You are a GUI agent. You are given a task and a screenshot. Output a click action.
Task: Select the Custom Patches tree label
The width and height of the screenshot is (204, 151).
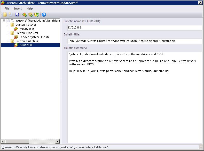tap(26, 25)
